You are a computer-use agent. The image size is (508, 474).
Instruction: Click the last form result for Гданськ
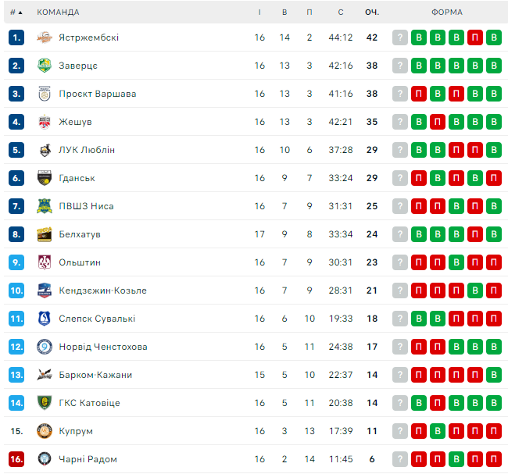[x=493, y=178]
